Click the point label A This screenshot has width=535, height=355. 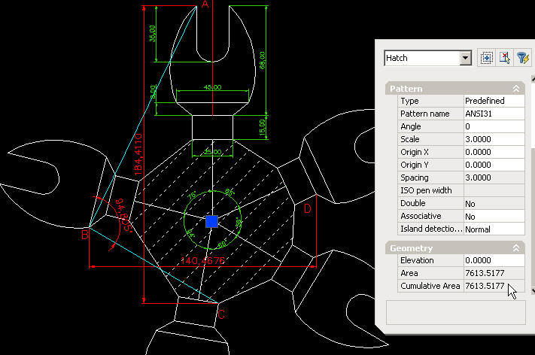pos(205,5)
